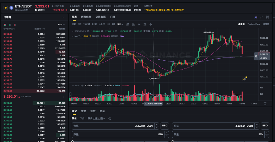The width and height of the screenshot is (275, 142).
Task: Click the info icon next to stop-limit
Action: pos(110,118)
